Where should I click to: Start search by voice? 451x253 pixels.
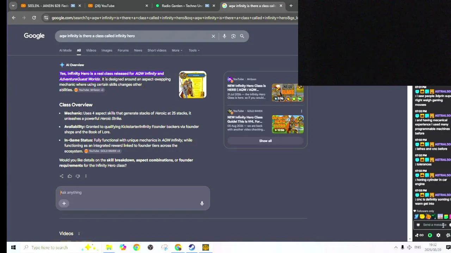(x=224, y=36)
